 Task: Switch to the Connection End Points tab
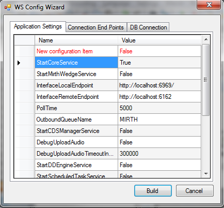click(96, 27)
